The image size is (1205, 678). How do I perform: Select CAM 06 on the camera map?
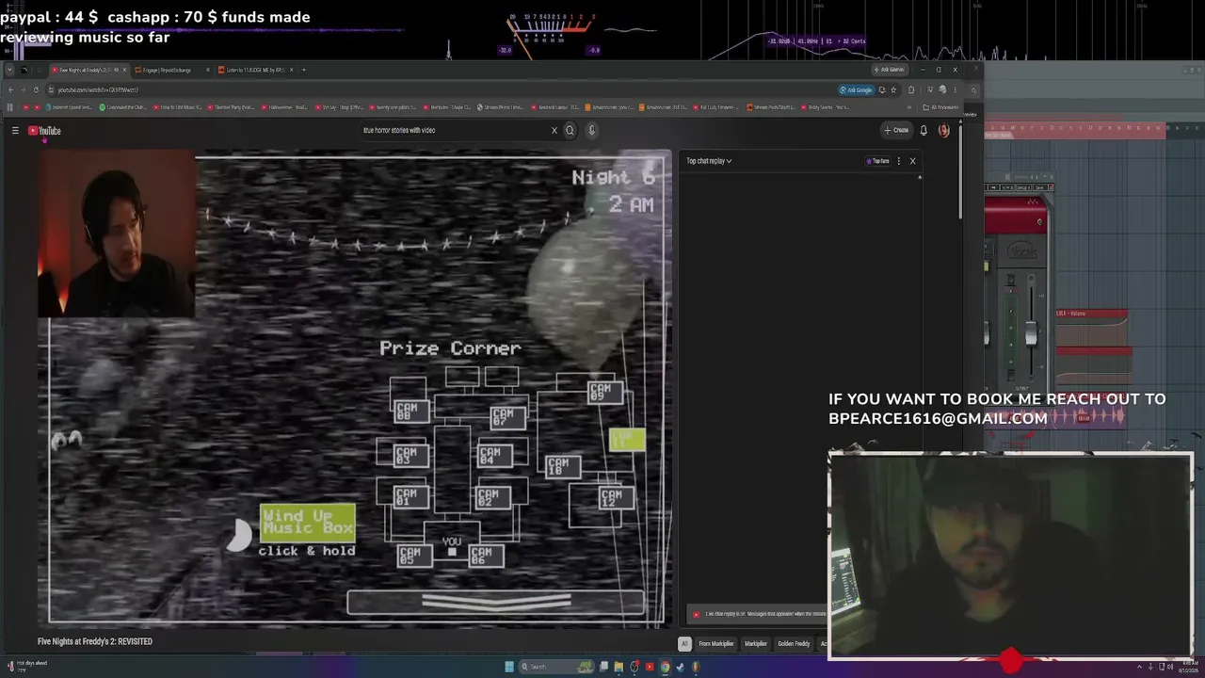(x=486, y=556)
